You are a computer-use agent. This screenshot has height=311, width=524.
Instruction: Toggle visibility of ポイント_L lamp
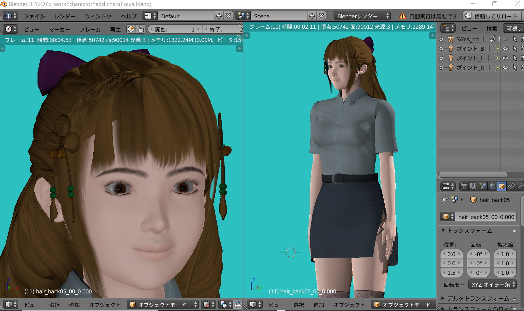click(x=505, y=58)
